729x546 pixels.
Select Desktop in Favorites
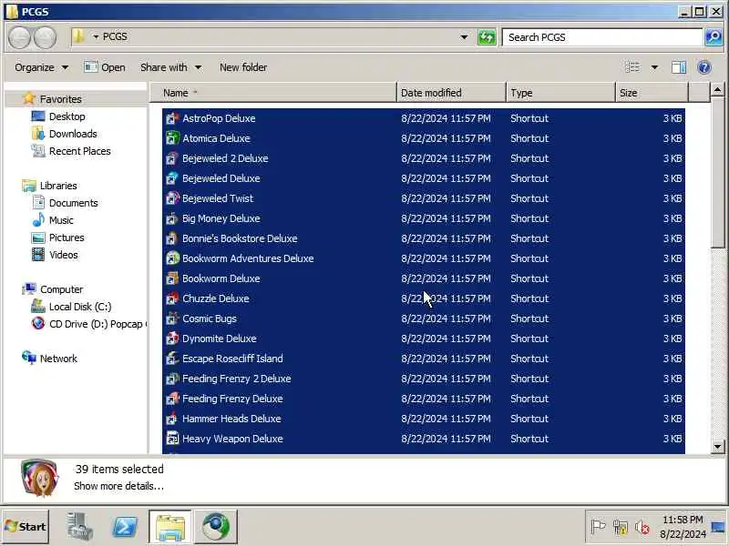click(x=58, y=116)
